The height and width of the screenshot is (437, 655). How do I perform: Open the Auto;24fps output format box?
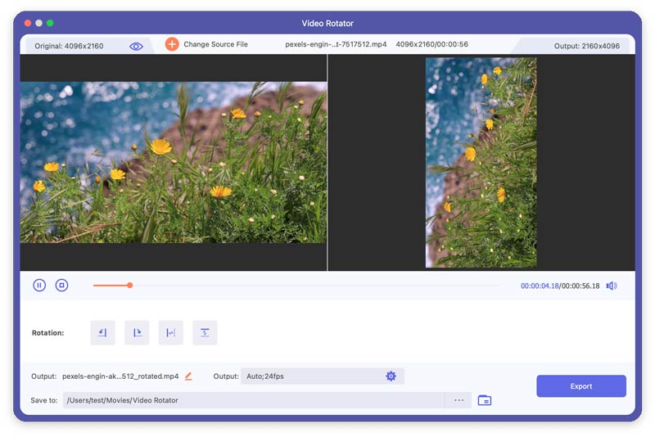tap(322, 376)
